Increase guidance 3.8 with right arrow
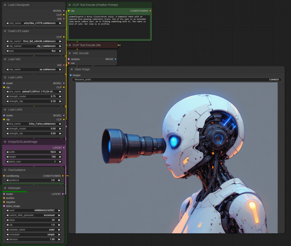Image resolution: width=291 pixels, height=246 pixels. coord(59,180)
